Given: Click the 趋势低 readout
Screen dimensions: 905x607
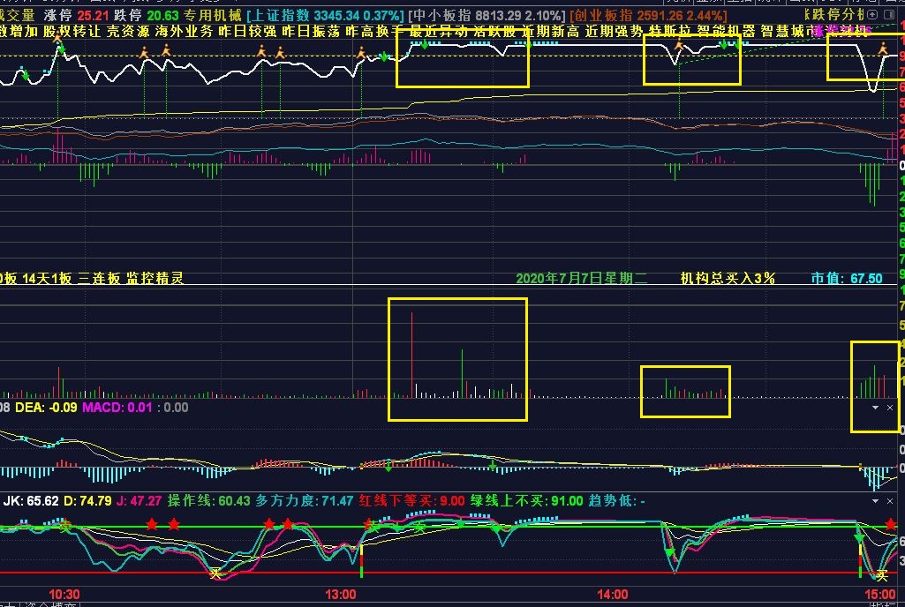Looking at the screenshot, I should [616, 501].
